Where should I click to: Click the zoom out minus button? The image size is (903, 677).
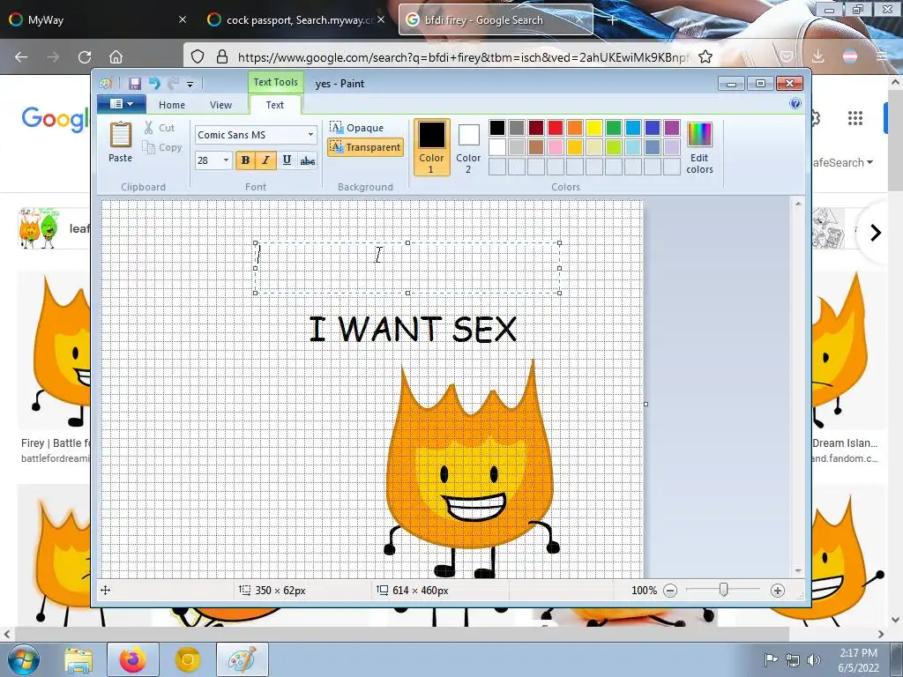click(x=670, y=590)
